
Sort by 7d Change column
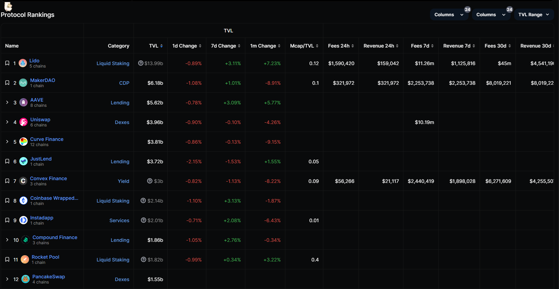pos(226,46)
